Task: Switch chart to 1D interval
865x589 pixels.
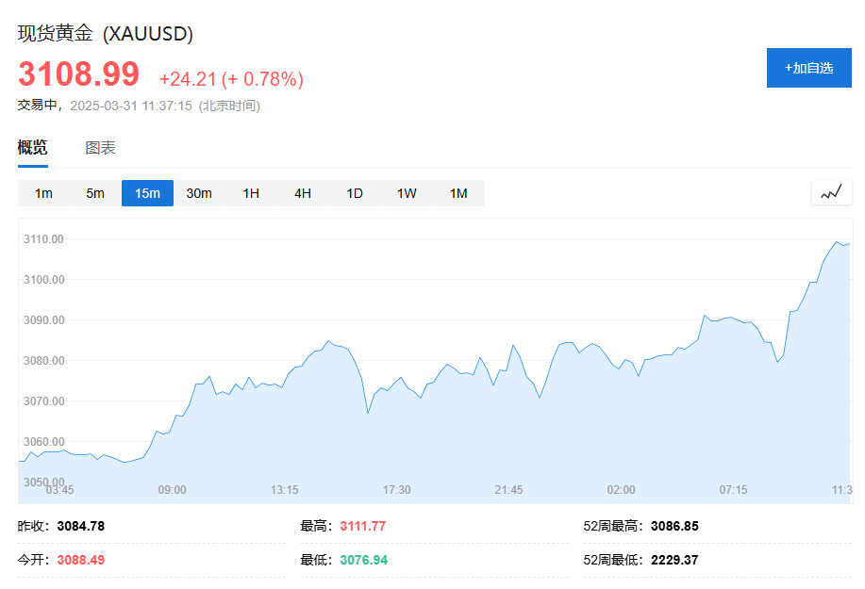Action: (x=355, y=193)
